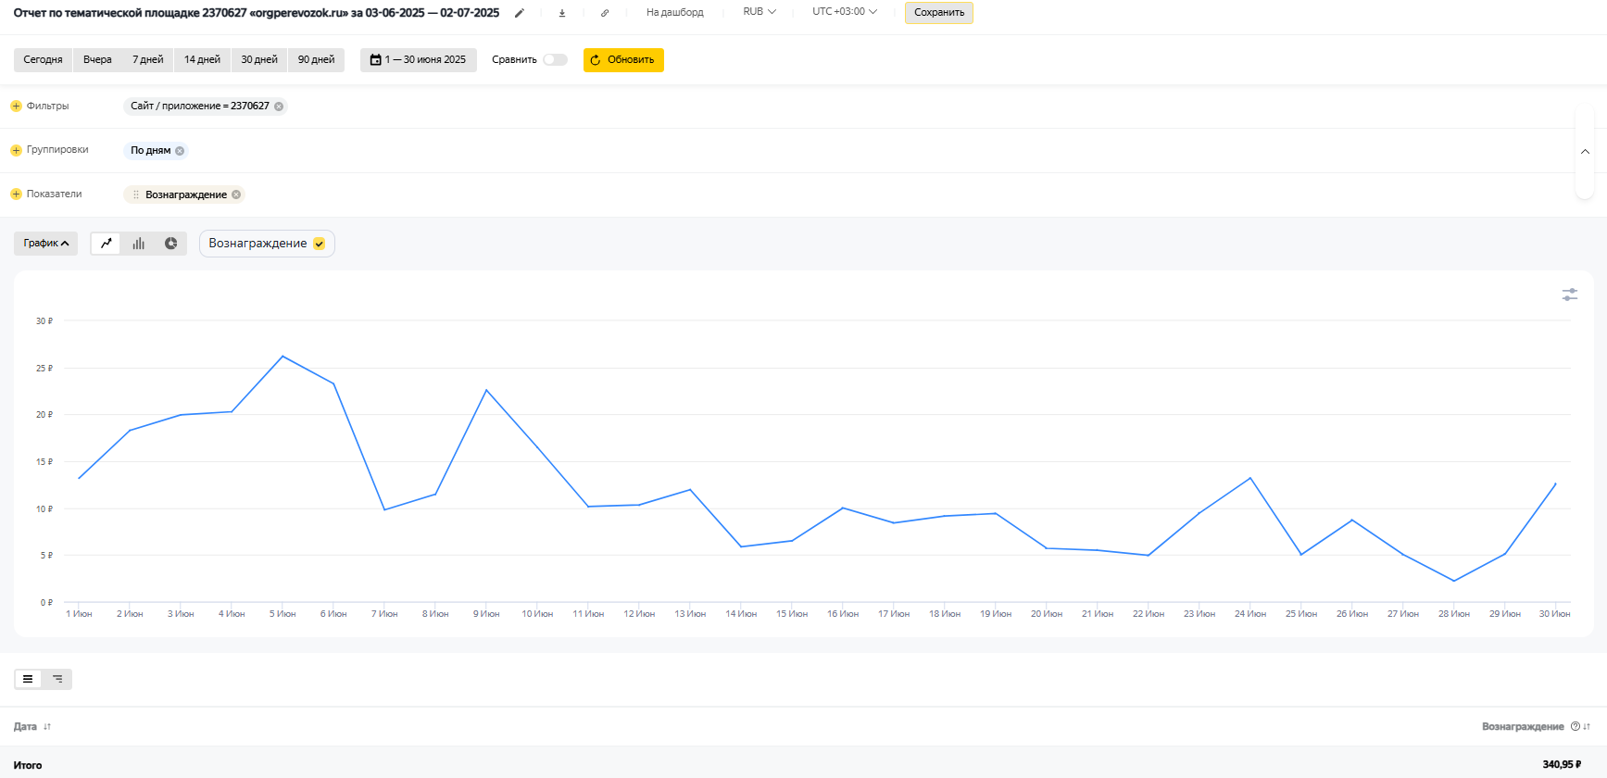Toggle the Сравнить switch
This screenshot has width=1607, height=778.
click(555, 60)
